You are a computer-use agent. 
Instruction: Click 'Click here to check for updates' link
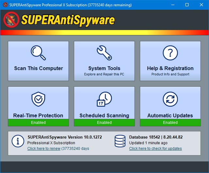pyautogui.click(x=155, y=149)
